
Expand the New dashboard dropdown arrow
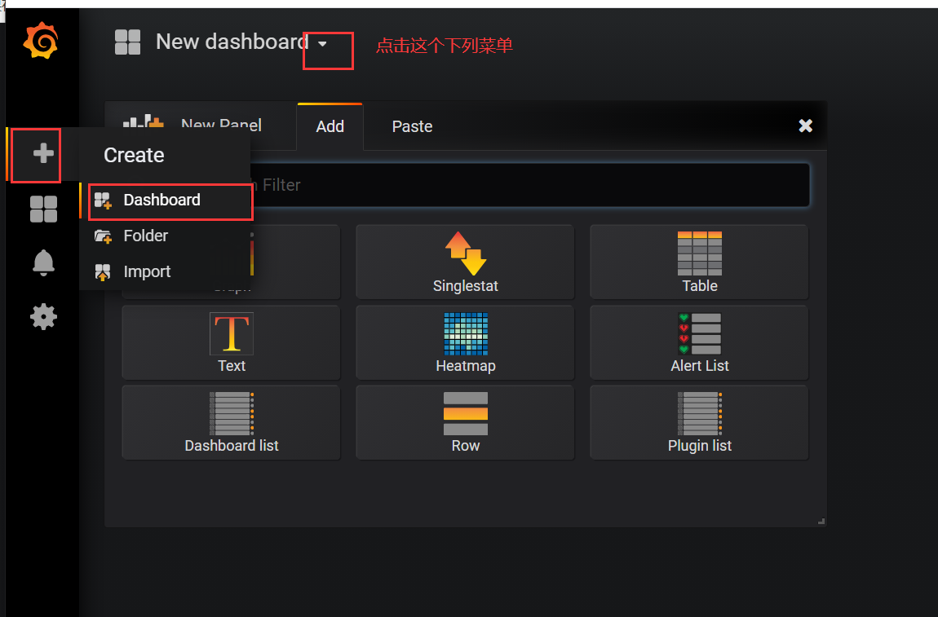click(x=322, y=44)
